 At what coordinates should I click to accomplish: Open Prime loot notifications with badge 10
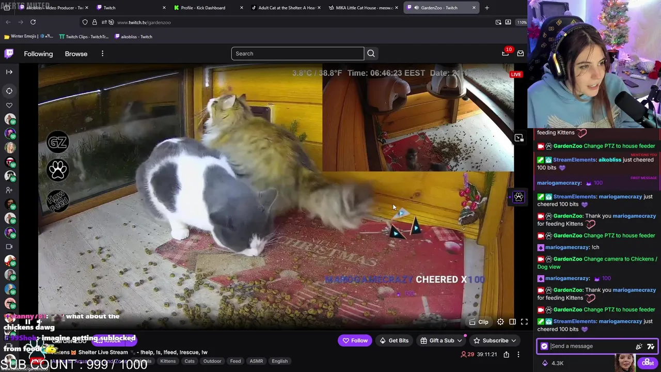(506, 53)
